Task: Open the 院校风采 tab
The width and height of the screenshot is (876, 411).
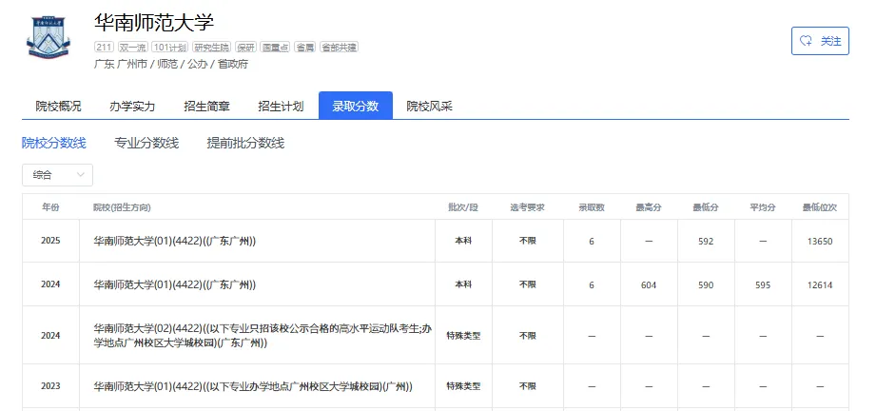Action: point(429,107)
